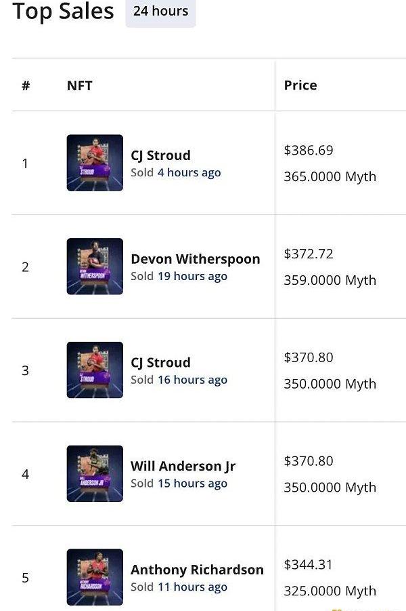Click the Devon Witherspoon name link
406x611 pixels.
(195, 259)
